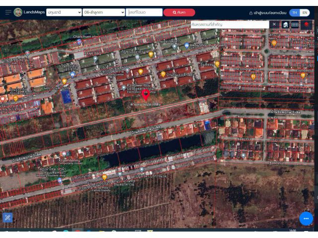Viewport: 318px width, 238px height.
Task: Click the Baby Shop shopping marker
Action: (187, 46)
